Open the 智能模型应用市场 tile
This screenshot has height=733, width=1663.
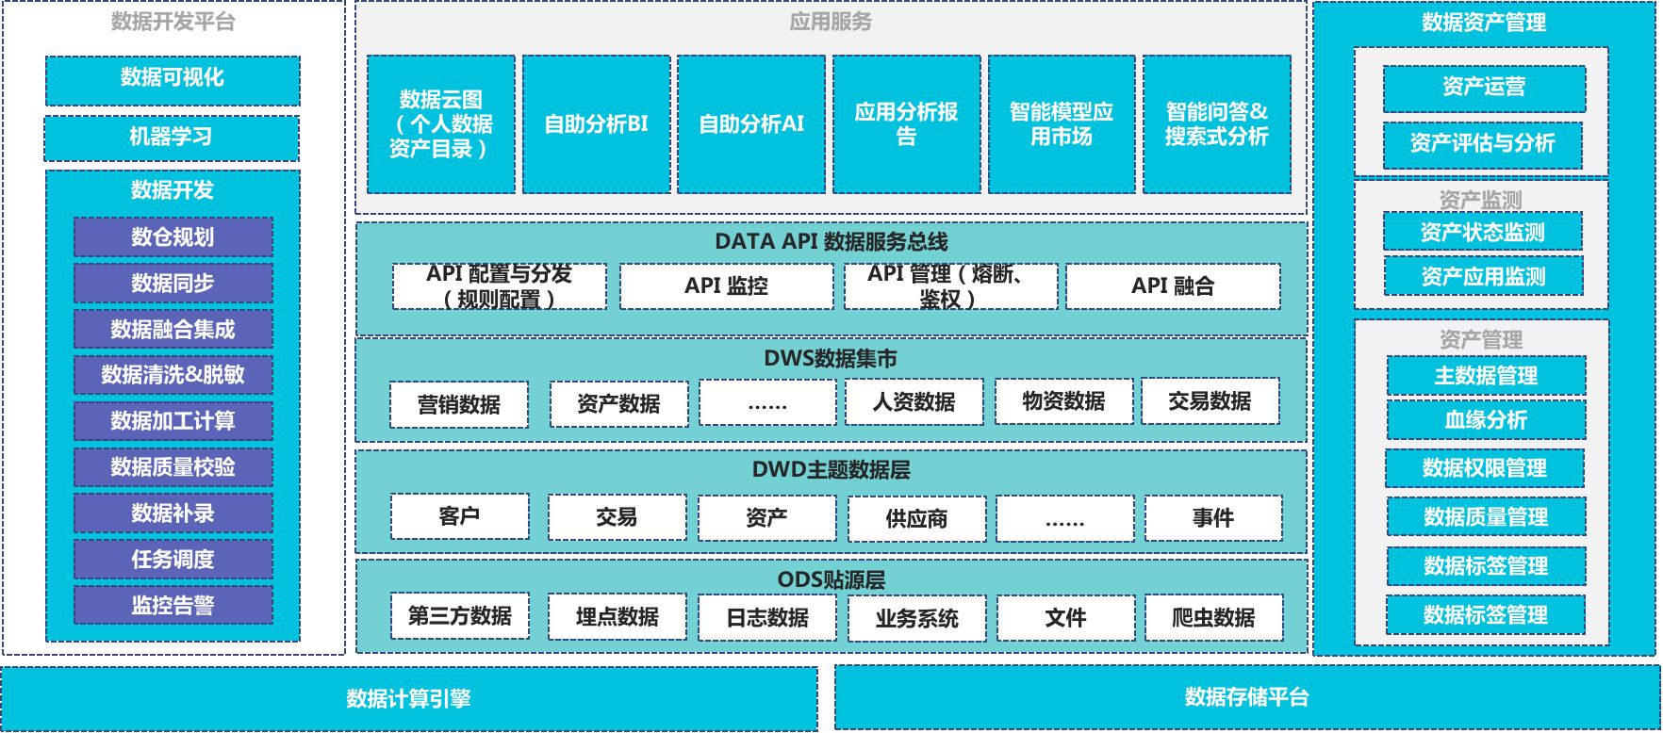pyautogui.click(x=1062, y=124)
